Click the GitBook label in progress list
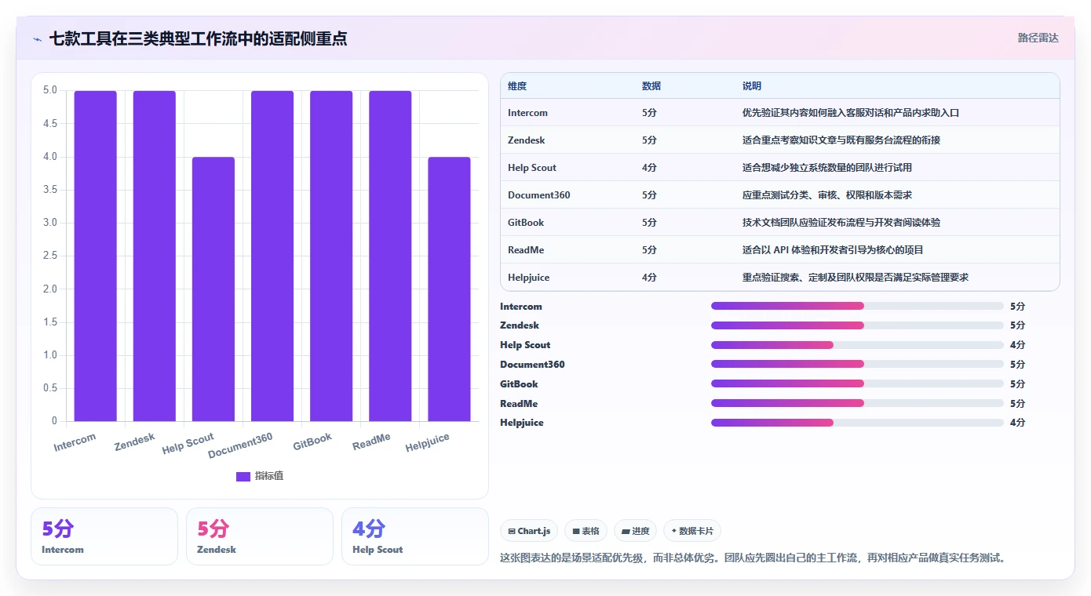The image size is (1091, 596). (x=519, y=384)
